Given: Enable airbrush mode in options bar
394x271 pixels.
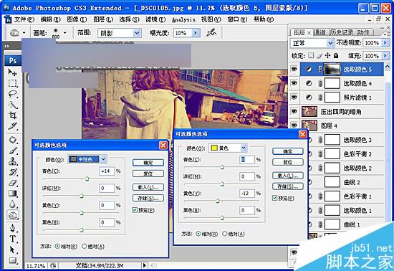Looking at the screenshot, I should [211, 32].
